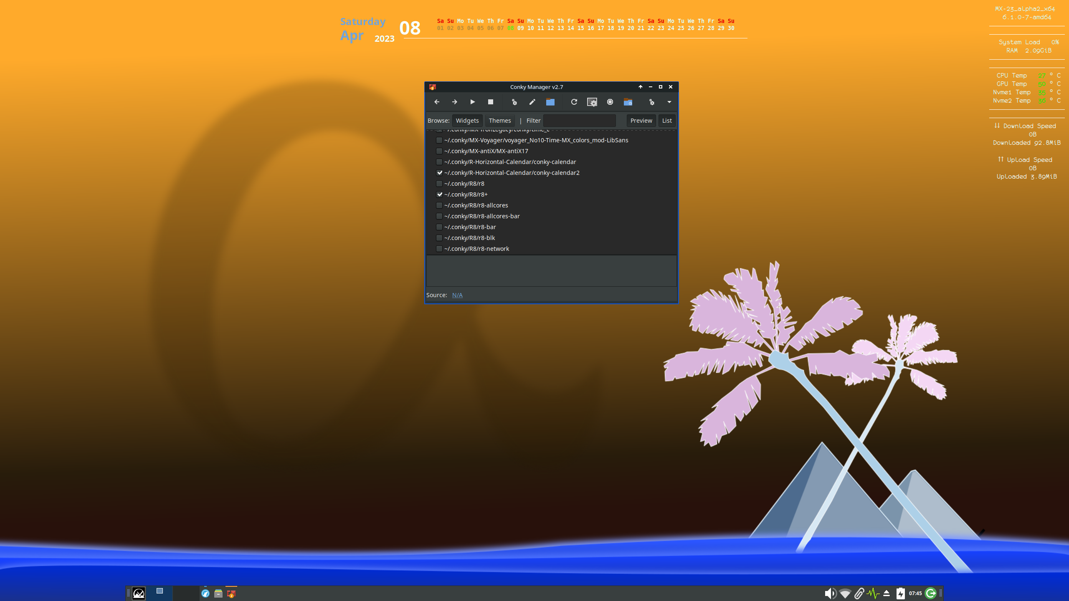Screen dimensions: 1069x601
Task: Open the blue folder icon in toolbar
Action: (x=550, y=102)
